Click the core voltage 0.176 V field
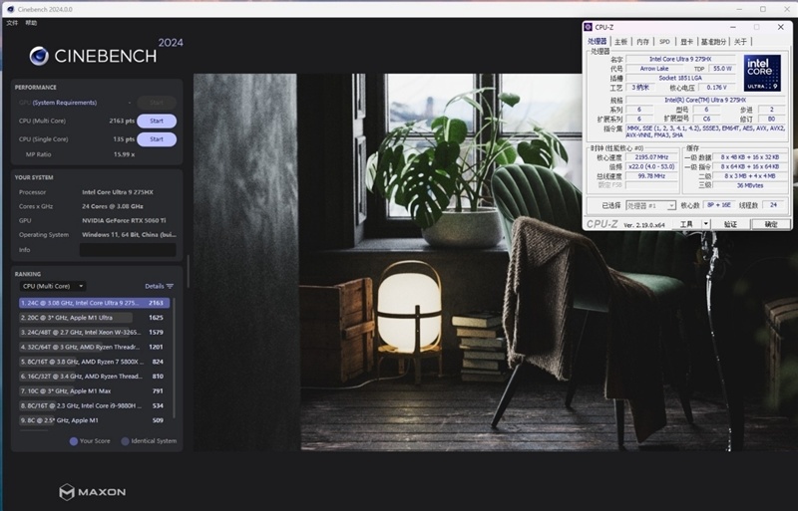Image resolution: width=798 pixels, height=511 pixels. (x=716, y=88)
